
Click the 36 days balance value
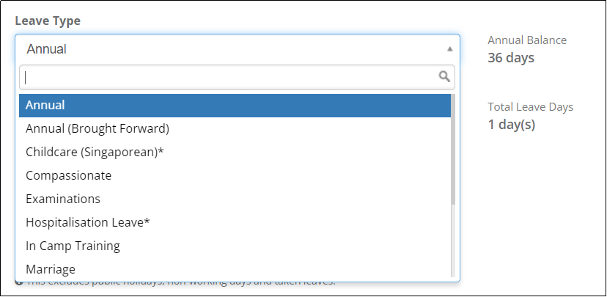point(511,58)
